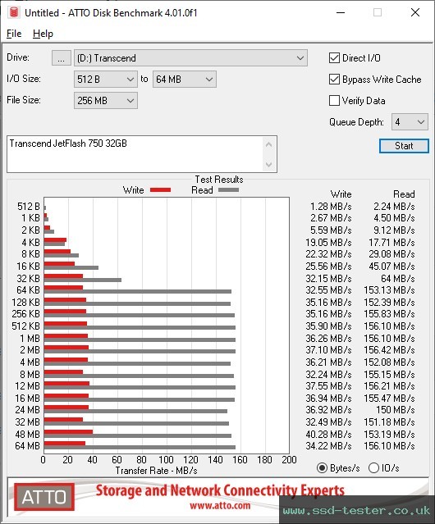The width and height of the screenshot is (435, 524).
Task: Click the ATTO Disk Benchmark app icon
Action: click(x=14, y=12)
